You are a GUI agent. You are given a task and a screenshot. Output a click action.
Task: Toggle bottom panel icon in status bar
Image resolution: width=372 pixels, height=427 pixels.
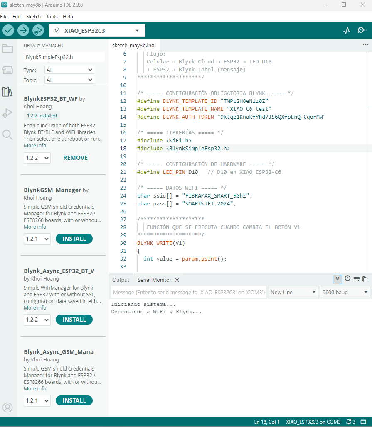[x=363, y=422]
